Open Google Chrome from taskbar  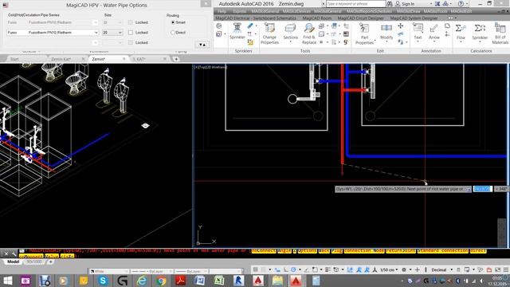click(x=161, y=281)
